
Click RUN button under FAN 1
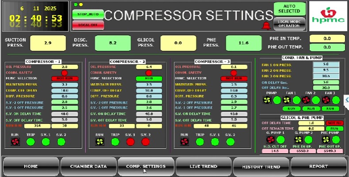click(291, 109)
